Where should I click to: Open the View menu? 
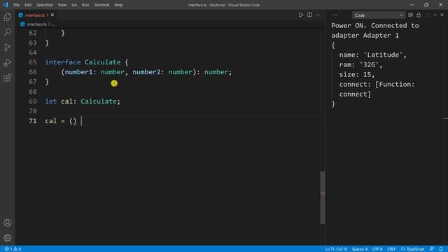(62, 5)
